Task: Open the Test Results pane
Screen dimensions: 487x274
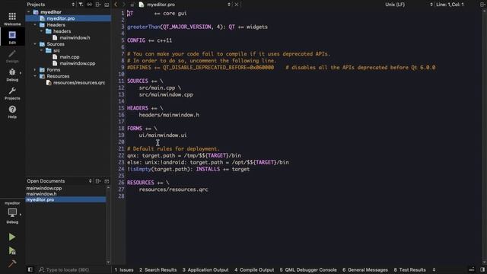Action: coord(409,269)
